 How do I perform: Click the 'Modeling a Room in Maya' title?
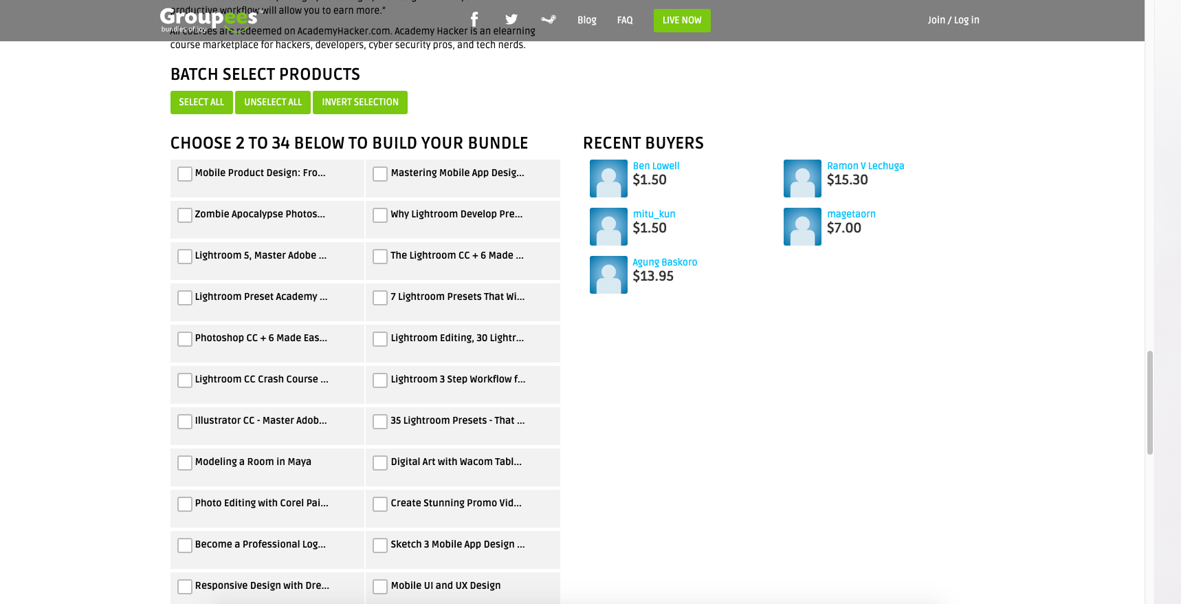(253, 462)
